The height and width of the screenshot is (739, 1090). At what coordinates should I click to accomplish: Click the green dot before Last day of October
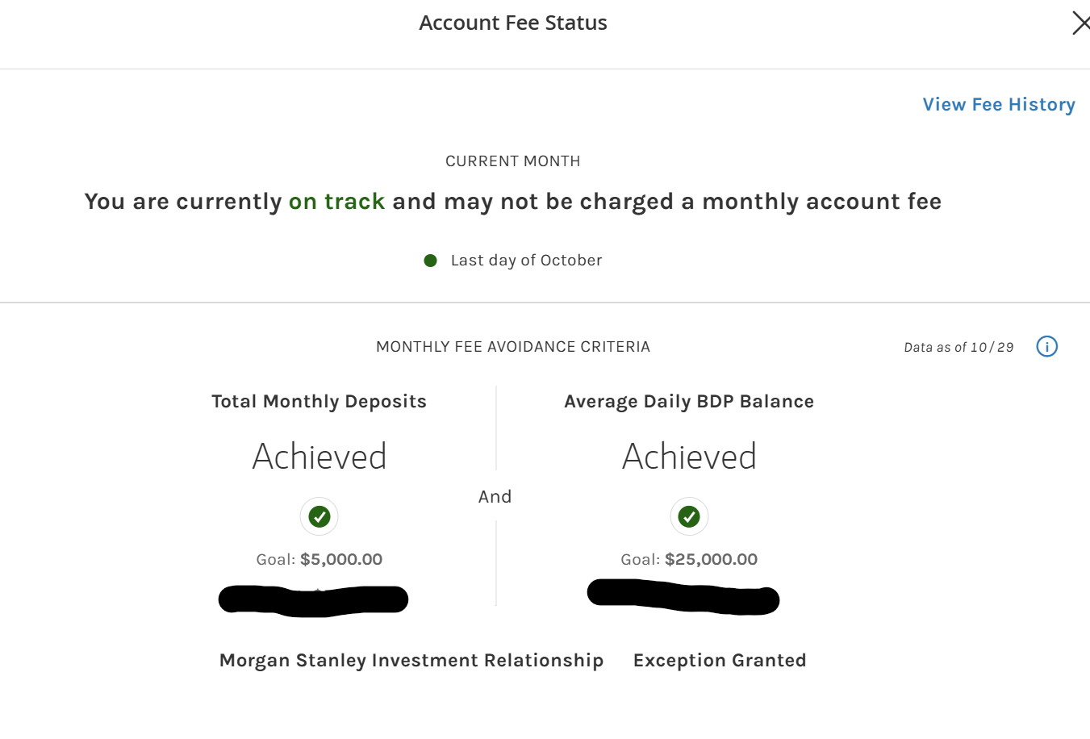431,261
